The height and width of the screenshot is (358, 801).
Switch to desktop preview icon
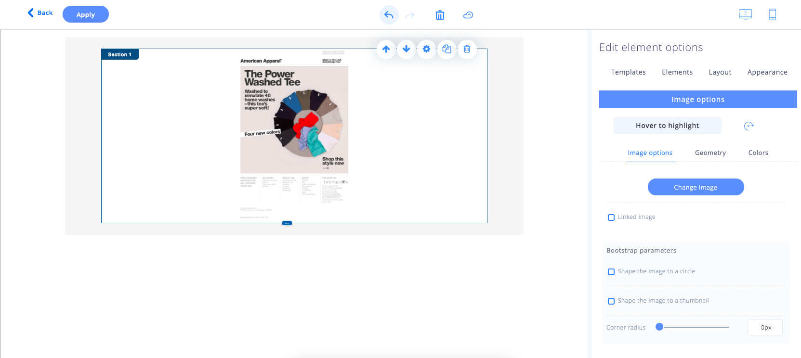click(x=745, y=14)
